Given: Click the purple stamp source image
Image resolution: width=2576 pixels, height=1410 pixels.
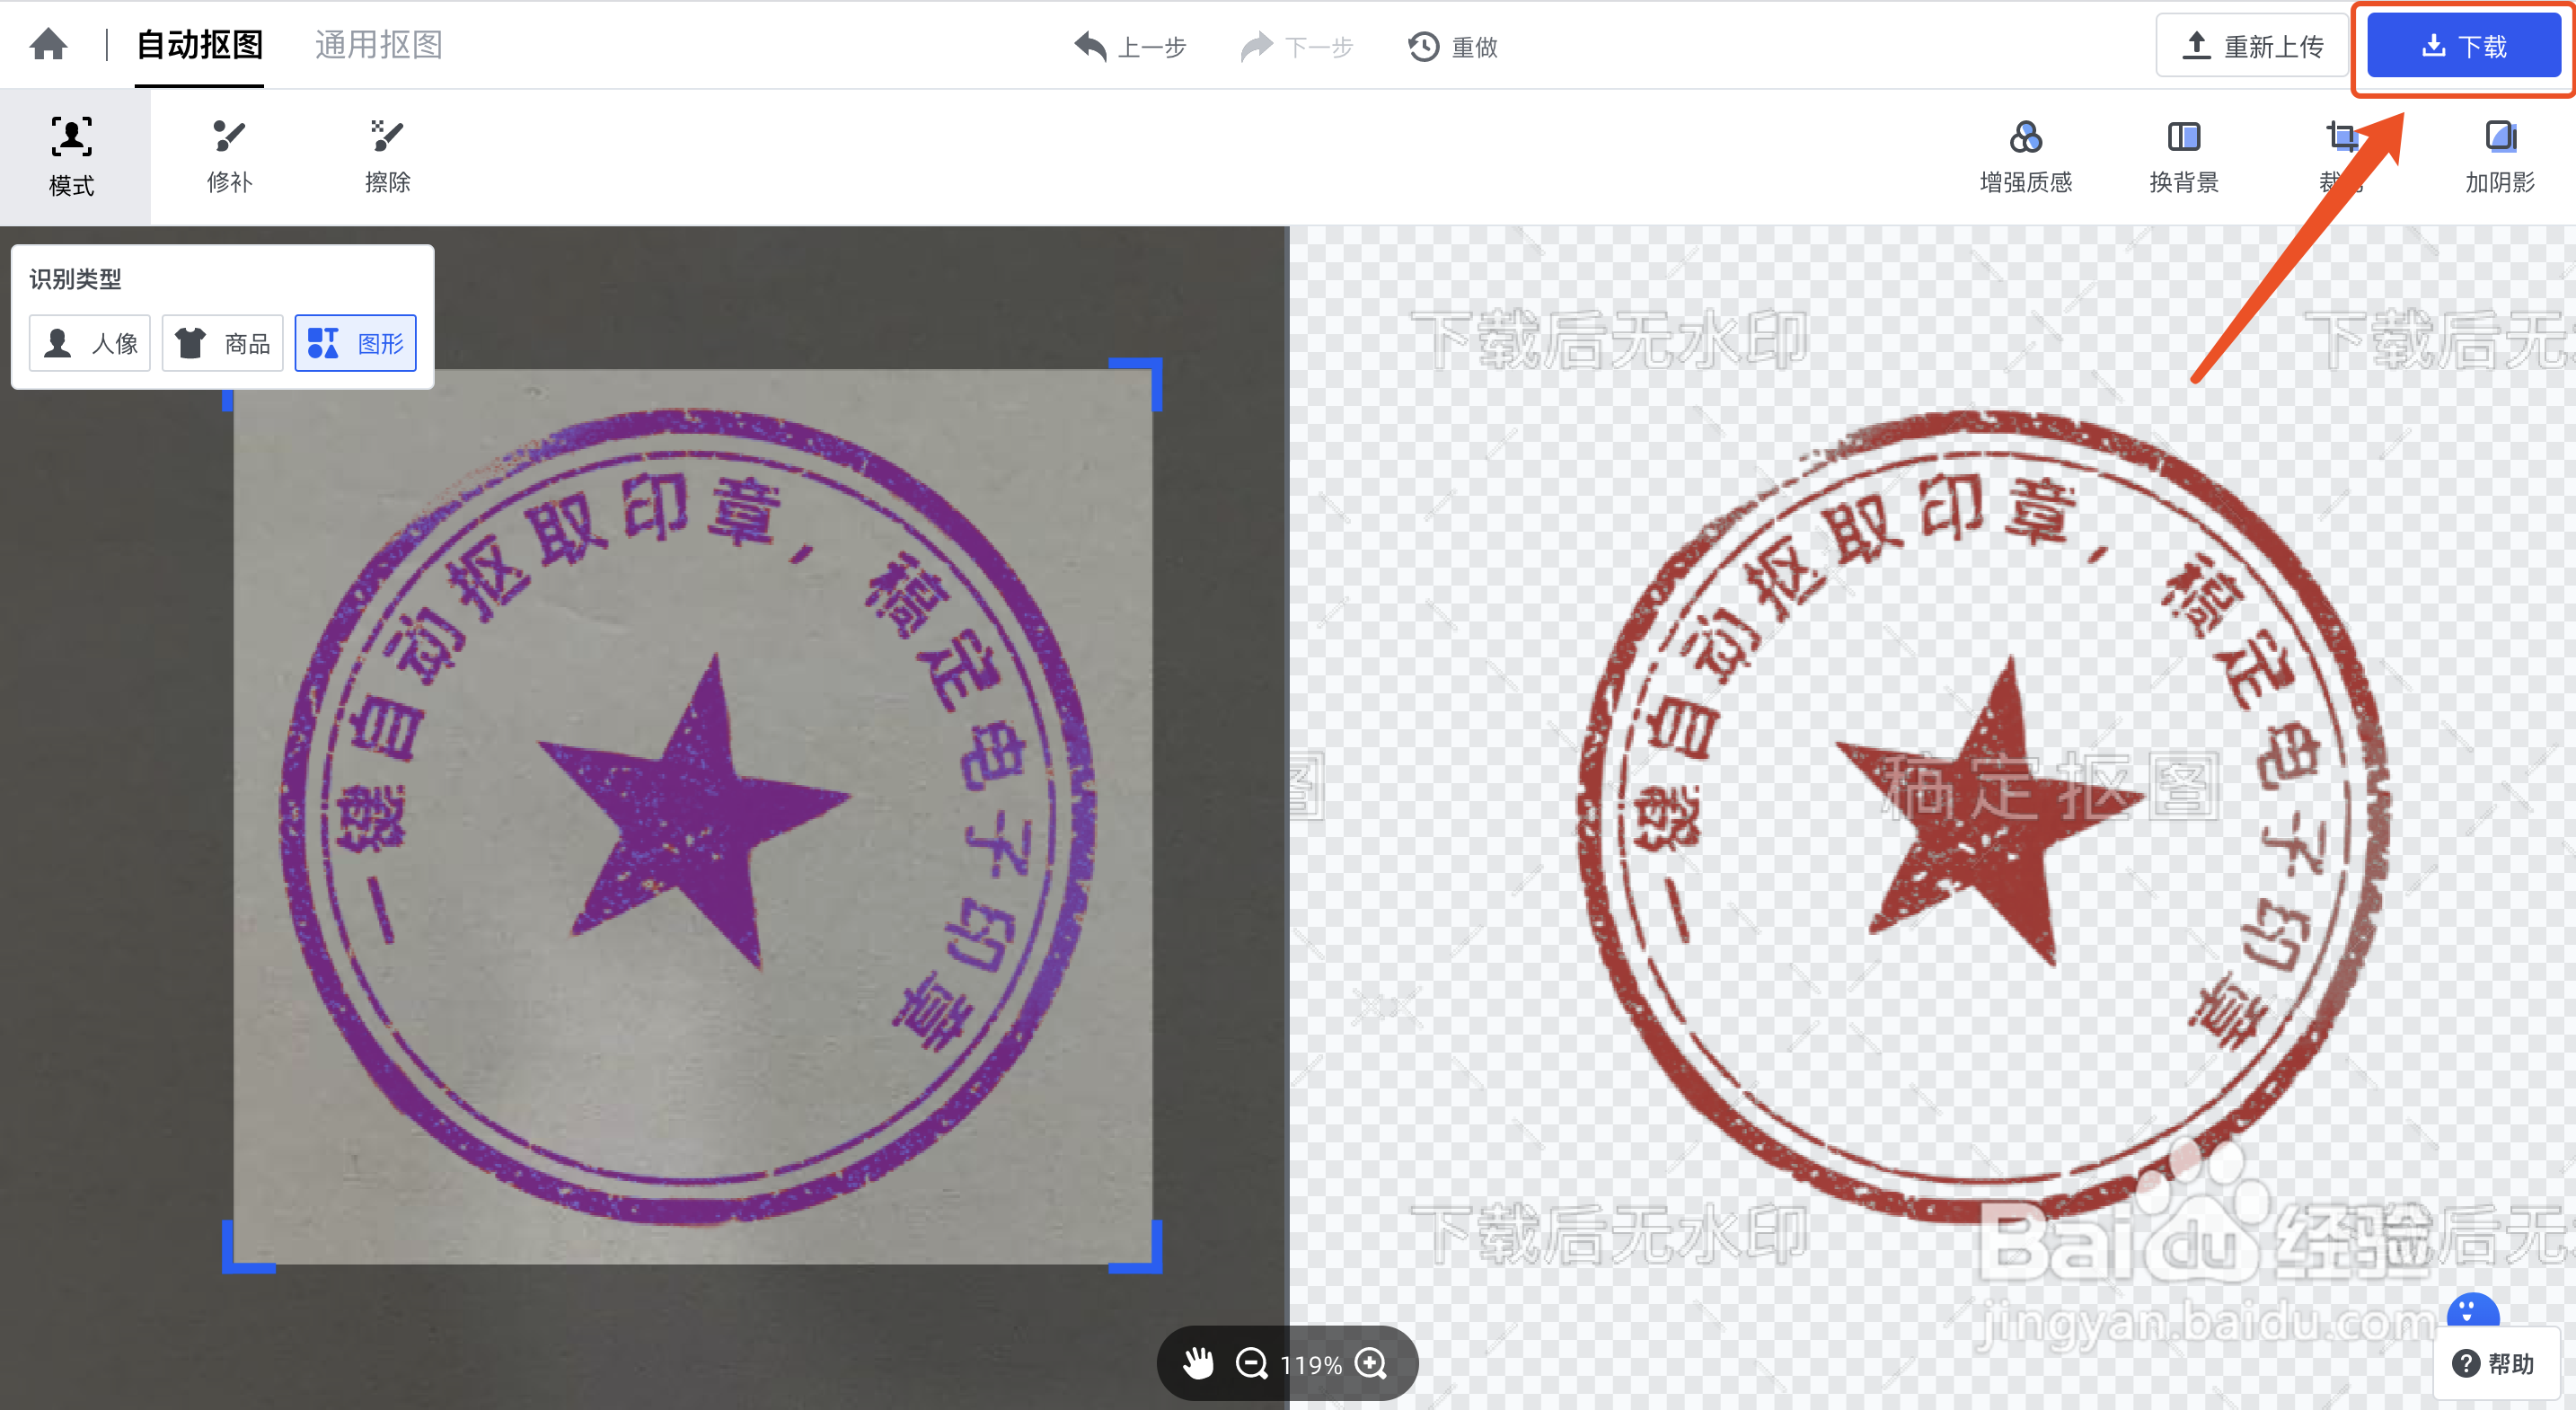Looking at the screenshot, I should click(692, 816).
